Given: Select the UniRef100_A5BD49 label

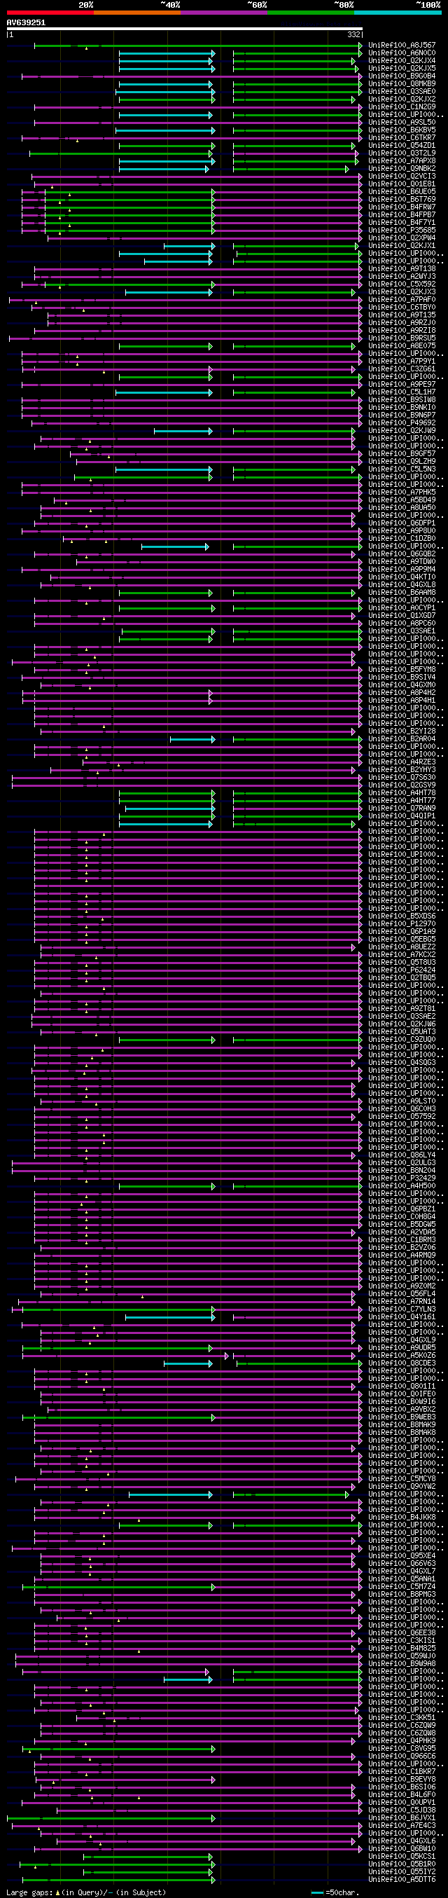Looking at the screenshot, I should tap(402, 500).
